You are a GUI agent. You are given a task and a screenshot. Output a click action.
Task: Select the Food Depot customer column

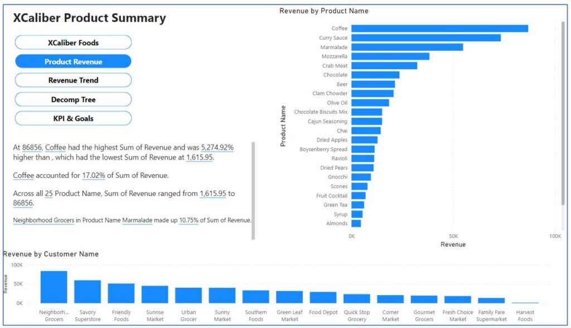coord(323,297)
